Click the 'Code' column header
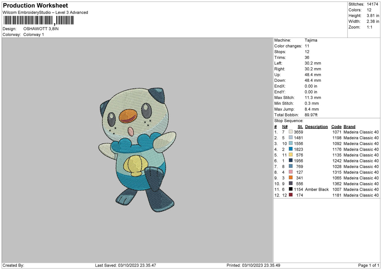 [336, 126]
